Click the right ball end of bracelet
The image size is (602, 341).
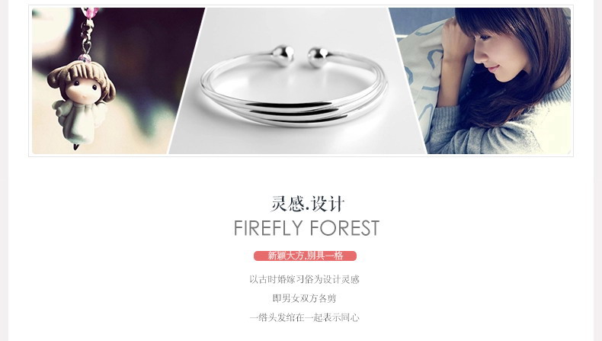(318, 57)
